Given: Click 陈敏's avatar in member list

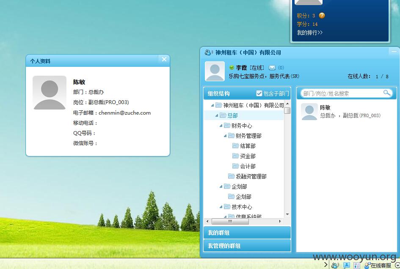Looking at the screenshot, I should click(309, 112).
